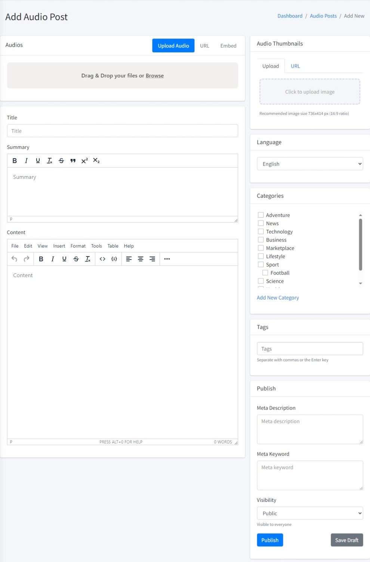The image size is (370, 562).
Task: Center align text in Content editor
Action: click(x=141, y=259)
